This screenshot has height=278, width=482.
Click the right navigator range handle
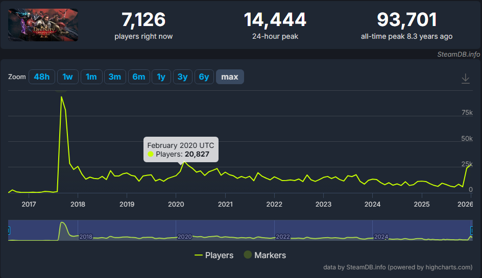pyautogui.click(x=472, y=231)
